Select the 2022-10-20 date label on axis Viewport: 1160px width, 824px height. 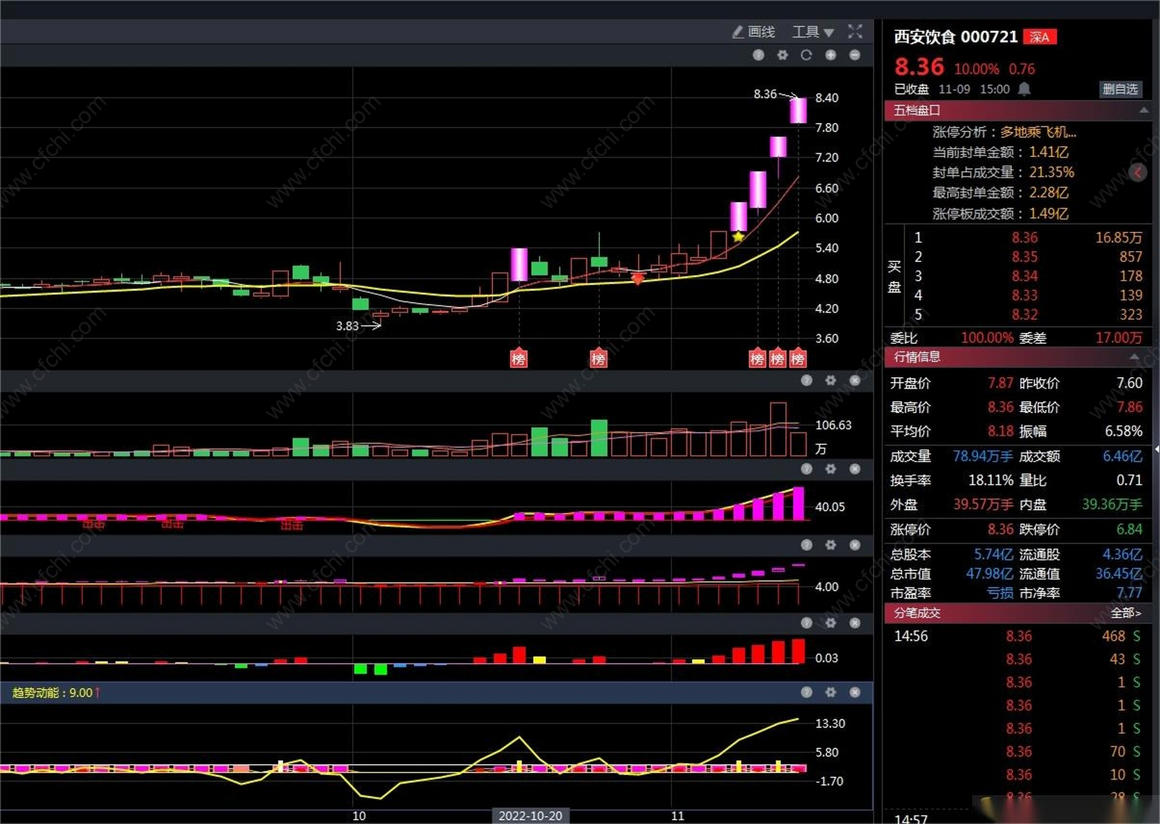click(530, 816)
